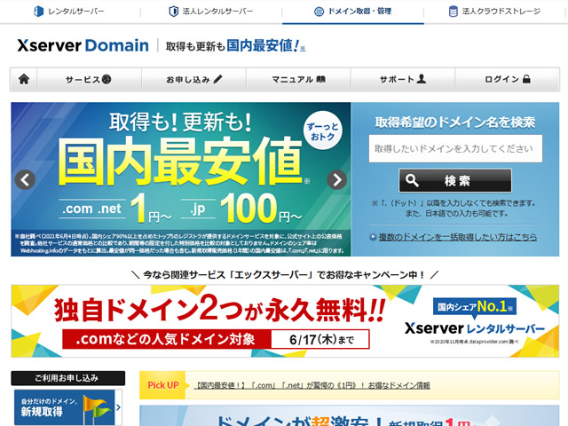Open the Pick UP domain news link
This screenshot has height=426, width=568.
[x=313, y=385]
